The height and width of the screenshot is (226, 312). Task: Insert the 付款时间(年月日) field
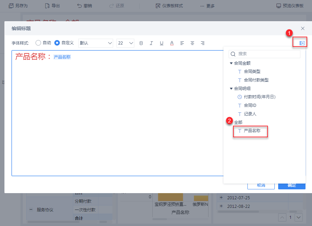pos(260,97)
